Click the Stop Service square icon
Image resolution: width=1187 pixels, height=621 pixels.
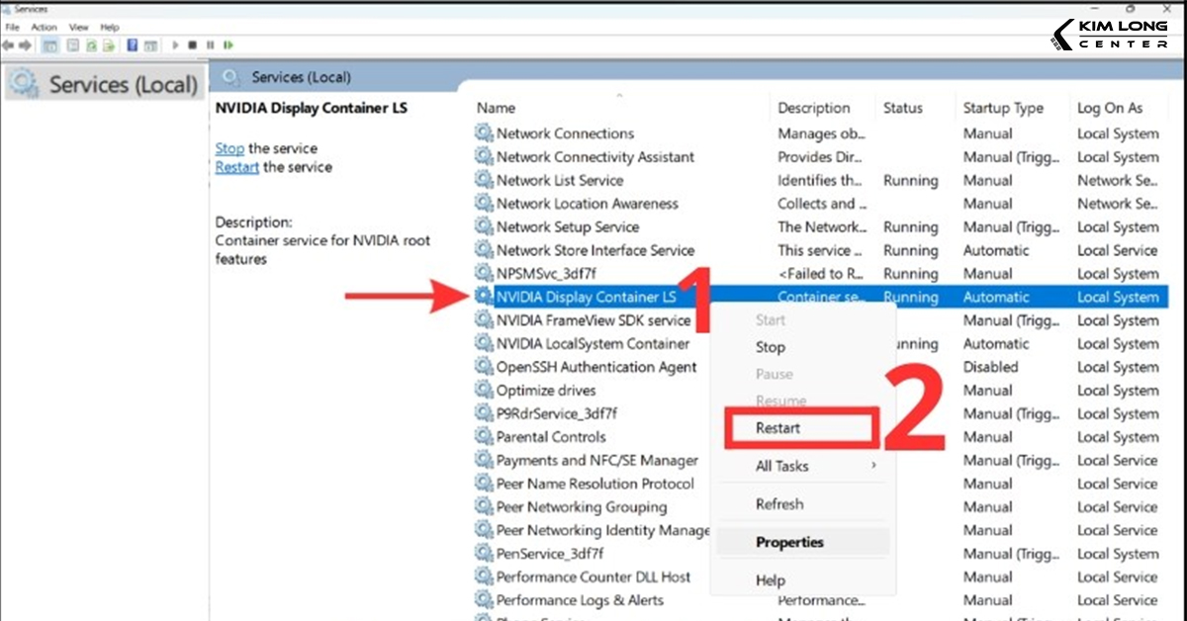[x=193, y=44]
